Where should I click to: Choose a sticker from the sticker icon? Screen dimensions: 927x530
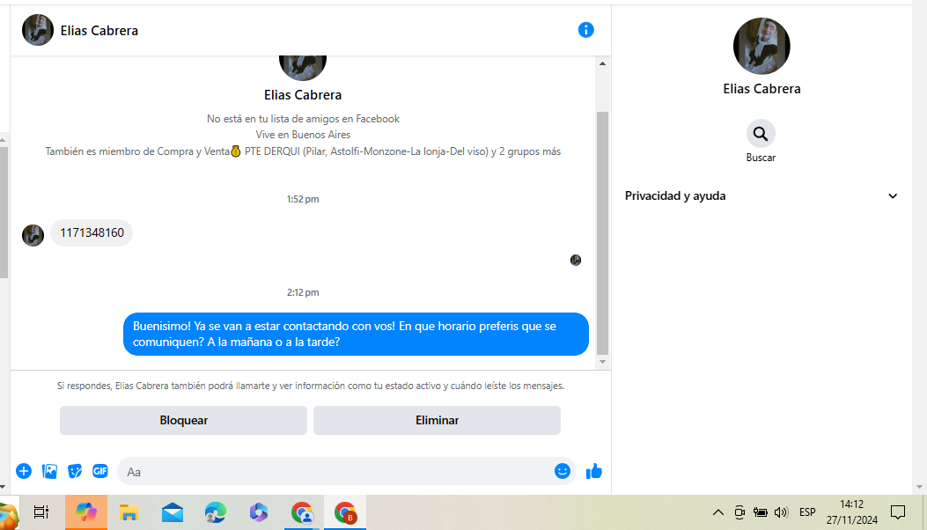pyautogui.click(x=75, y=471)
